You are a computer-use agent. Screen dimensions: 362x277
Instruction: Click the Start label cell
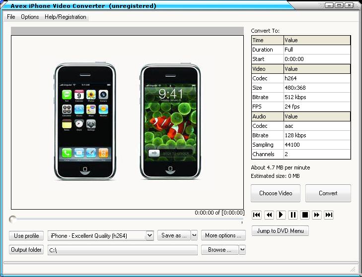268,59
